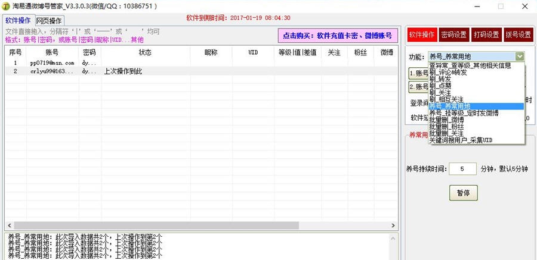537x260 pixels.
Task: Click the app logo icon in title bar
Action: click(6, 6)
